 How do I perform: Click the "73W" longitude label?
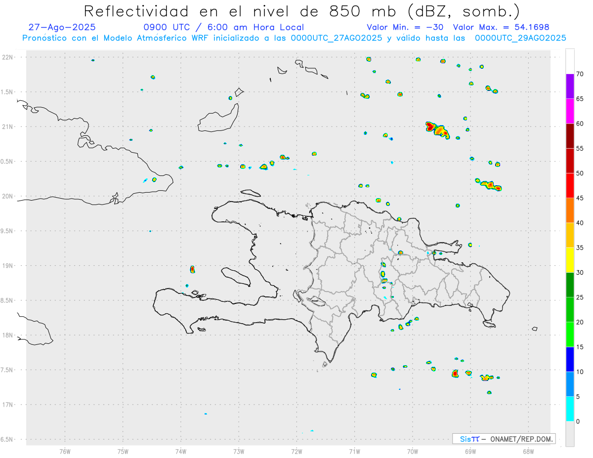tap(239, 451)
